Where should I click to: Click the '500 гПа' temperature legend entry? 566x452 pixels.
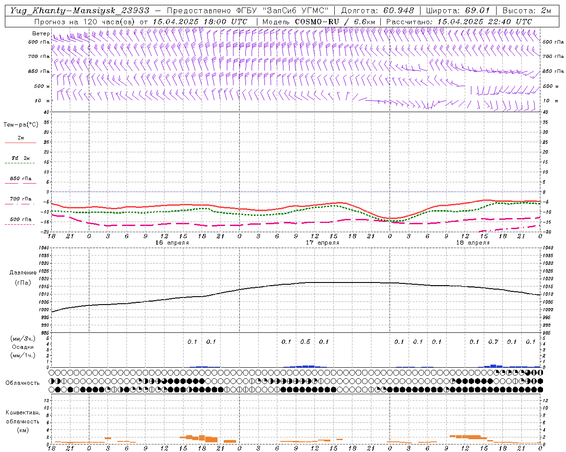pyautogui.click(x=20, y=219)
